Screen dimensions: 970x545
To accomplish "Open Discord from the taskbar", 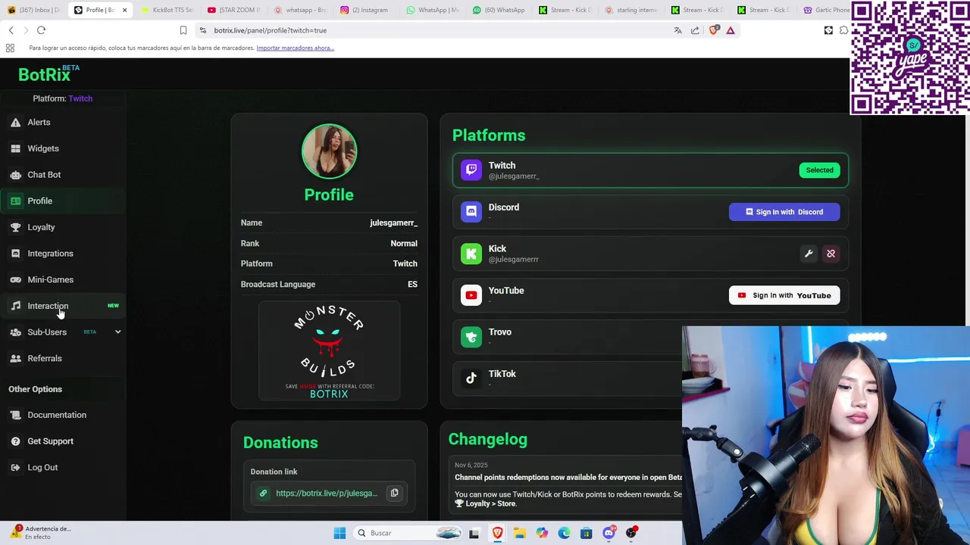I will 609,533.
